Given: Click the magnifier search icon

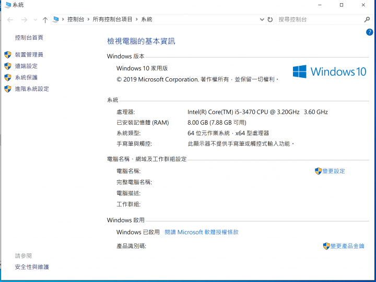Looking at the screenshot, I should click(x=367, y=20).
